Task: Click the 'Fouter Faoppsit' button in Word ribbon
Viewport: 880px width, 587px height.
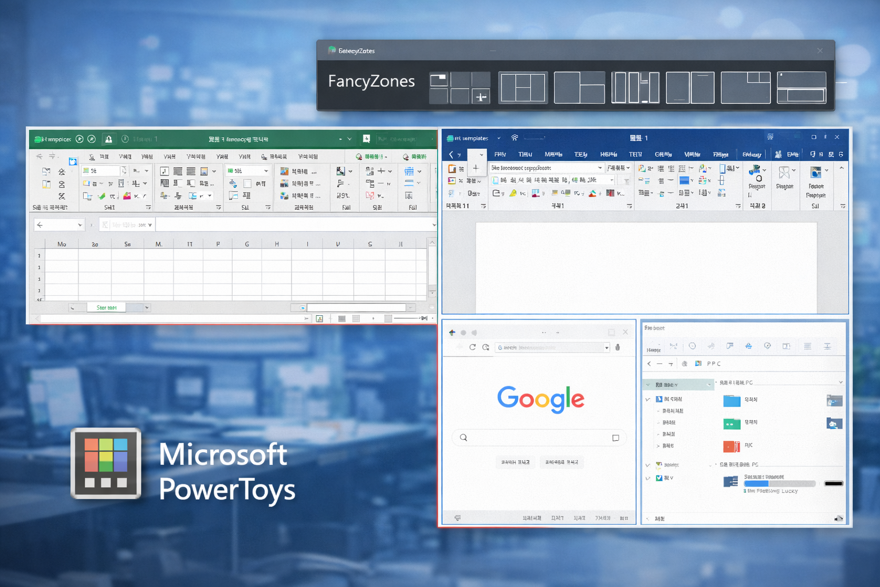Action: click(x=816, y=182)
